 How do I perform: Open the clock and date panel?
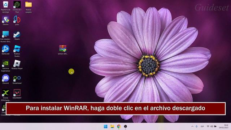[223, 126]
